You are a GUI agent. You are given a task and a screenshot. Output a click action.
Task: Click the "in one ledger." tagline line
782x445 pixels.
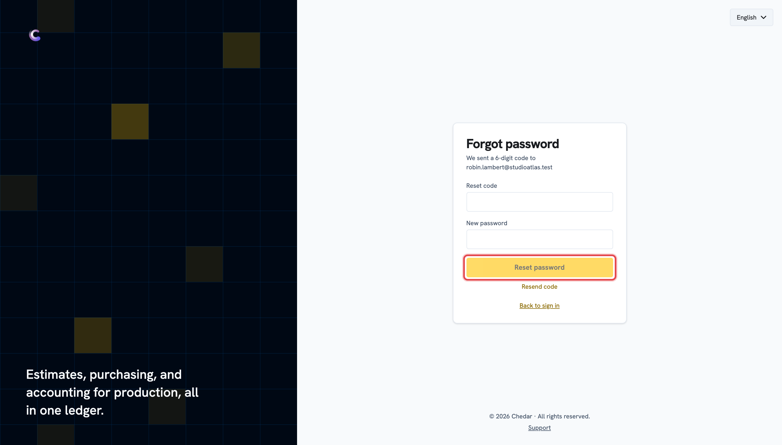(65, 410)
